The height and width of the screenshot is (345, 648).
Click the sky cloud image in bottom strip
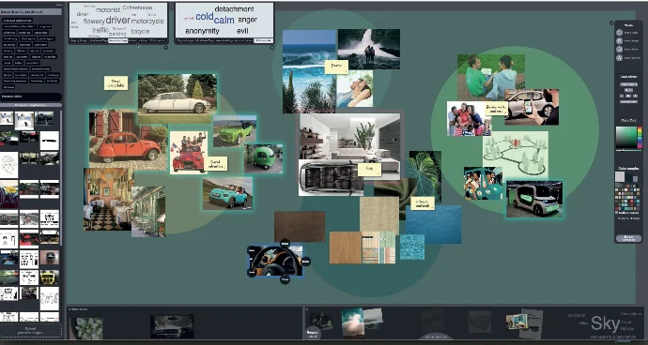pos(352,322)
